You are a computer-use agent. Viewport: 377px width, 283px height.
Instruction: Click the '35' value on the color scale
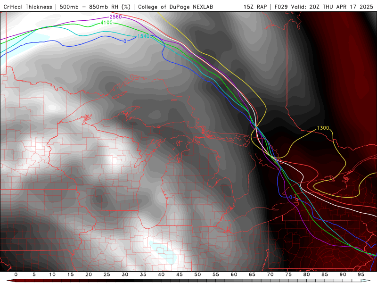143,275
